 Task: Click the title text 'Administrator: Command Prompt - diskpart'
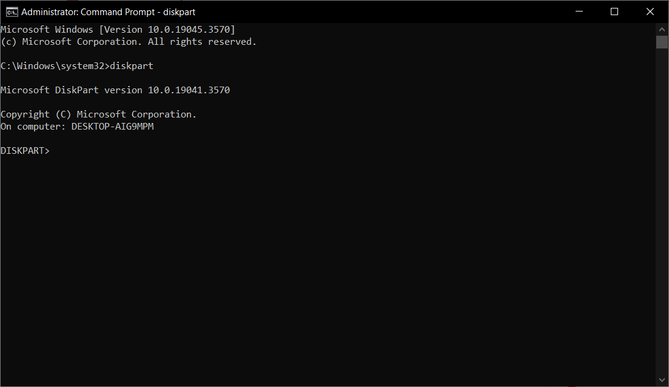coord(109,12)
